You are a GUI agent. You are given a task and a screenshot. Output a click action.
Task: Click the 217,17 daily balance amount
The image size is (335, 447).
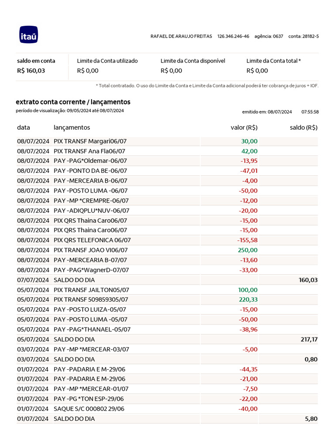click(309, 339)
